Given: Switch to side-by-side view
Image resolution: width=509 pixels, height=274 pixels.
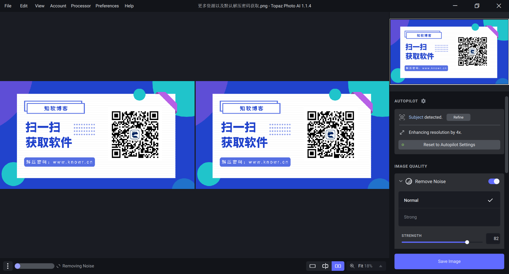Looking at the screenshot, I should pos(338,266).
